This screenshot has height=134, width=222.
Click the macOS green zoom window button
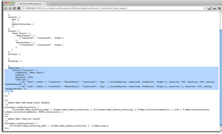point(12,3)
